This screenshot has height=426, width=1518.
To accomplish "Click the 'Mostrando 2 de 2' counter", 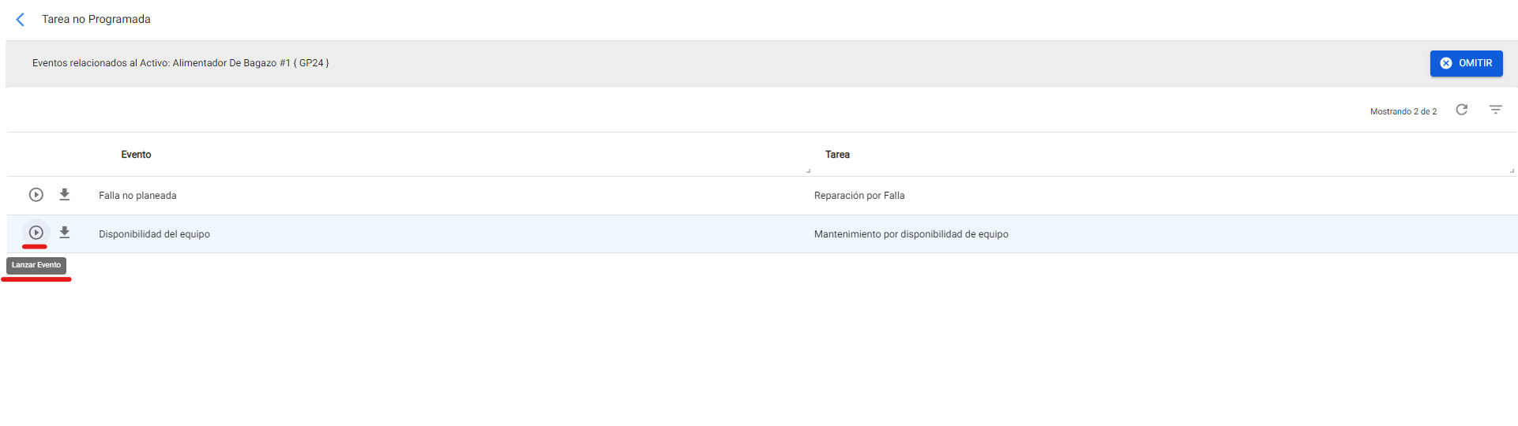I will [x=1403, y=111].
